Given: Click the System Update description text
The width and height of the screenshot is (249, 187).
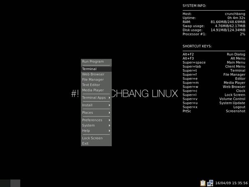Looking at the screenshot, I should (232, 103).
